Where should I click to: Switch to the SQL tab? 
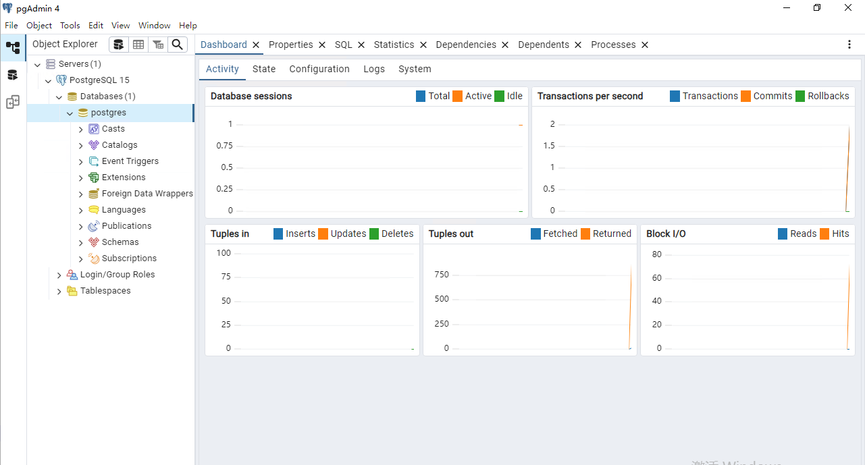(x=344, y=45)
